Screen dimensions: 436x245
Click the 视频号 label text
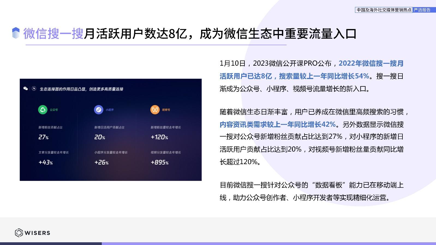[166, 110]
